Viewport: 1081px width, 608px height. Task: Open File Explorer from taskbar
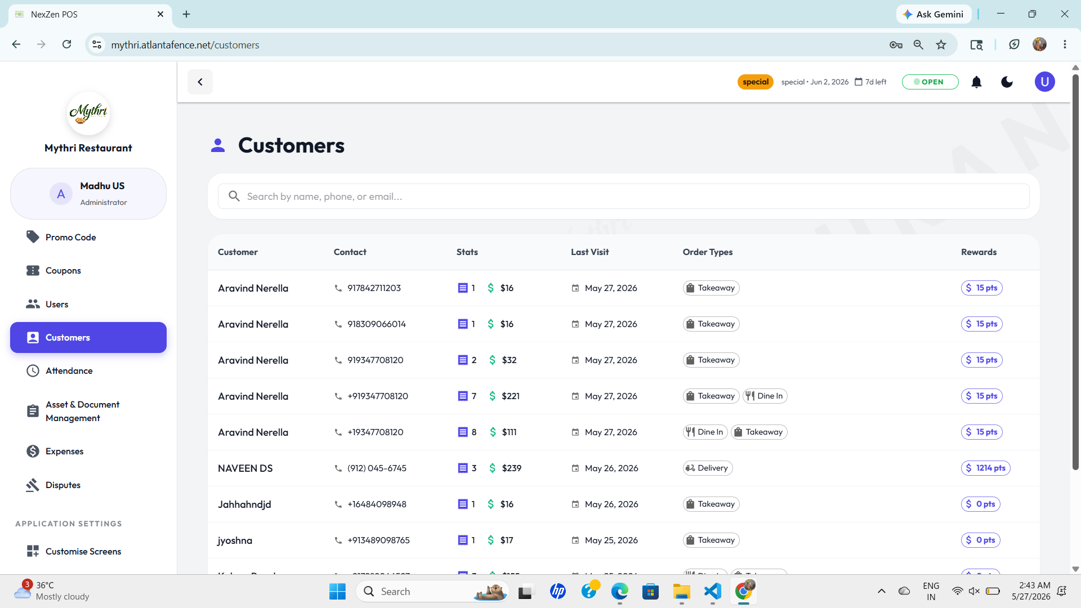pyautogui.click(x=681, y=592)
